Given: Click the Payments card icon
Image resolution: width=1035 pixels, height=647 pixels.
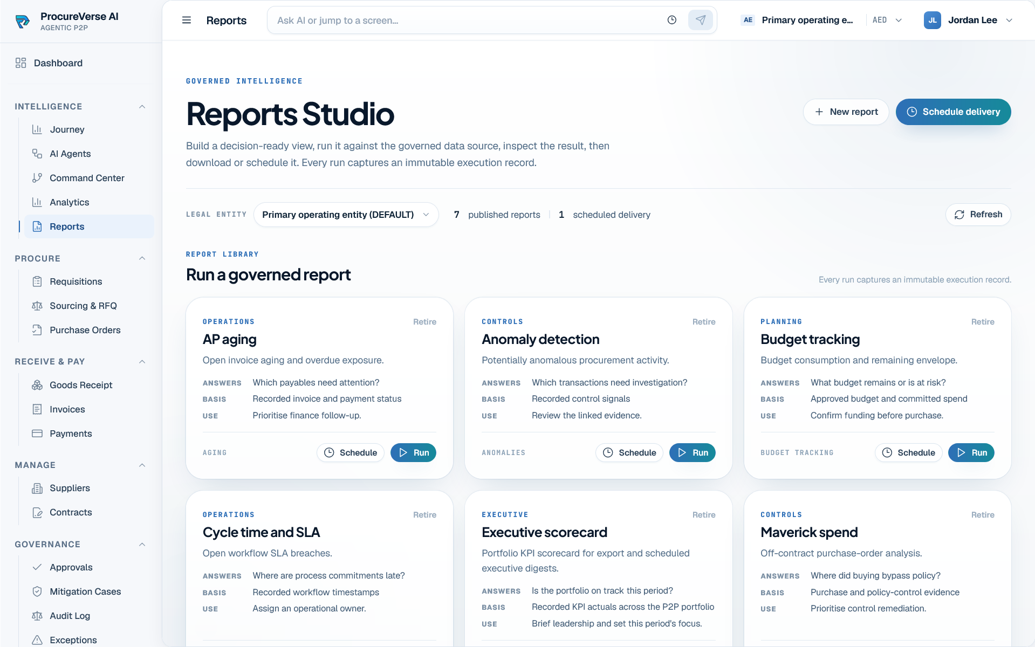Looking at the screenshot, I should (x=37, y=433).
